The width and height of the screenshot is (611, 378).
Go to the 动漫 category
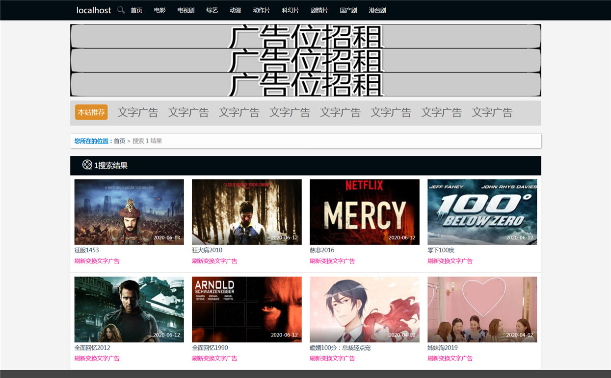pos(236,10)
